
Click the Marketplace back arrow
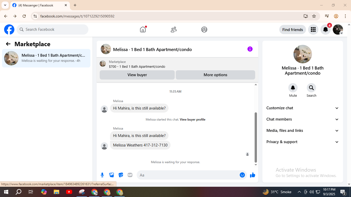coord(8,44)
